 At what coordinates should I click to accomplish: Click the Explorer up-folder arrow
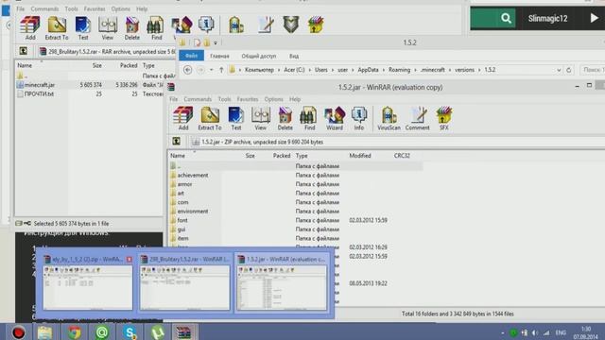(221, 70)
